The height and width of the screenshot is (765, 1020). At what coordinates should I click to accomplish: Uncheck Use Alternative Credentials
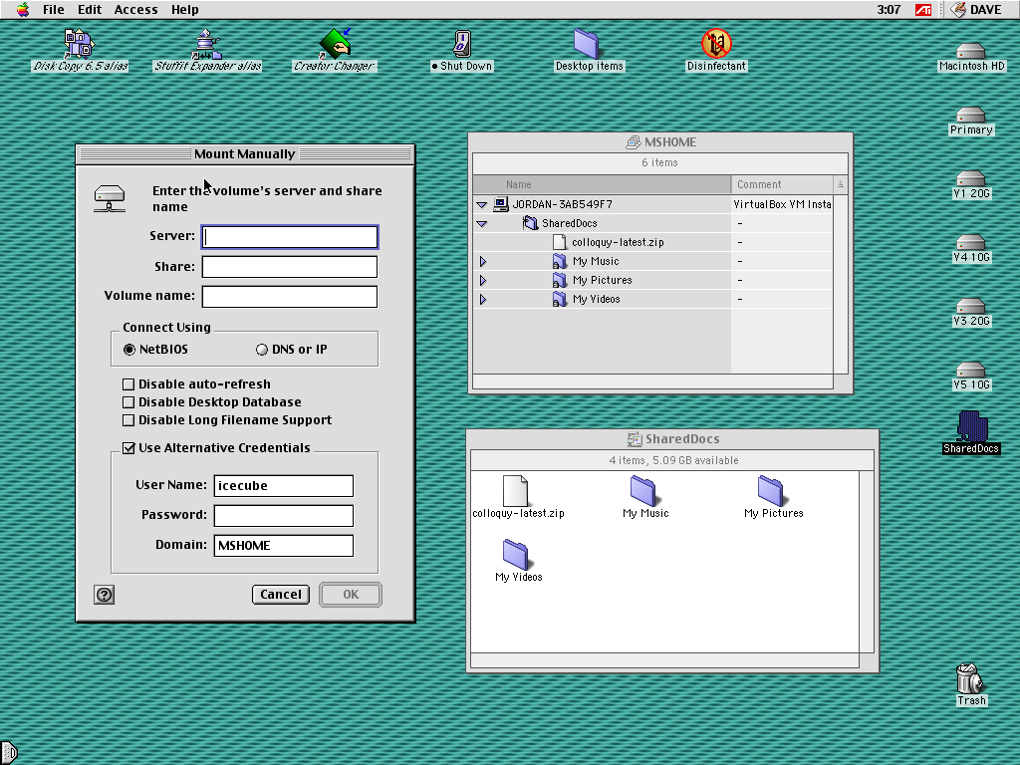[128, 448]
